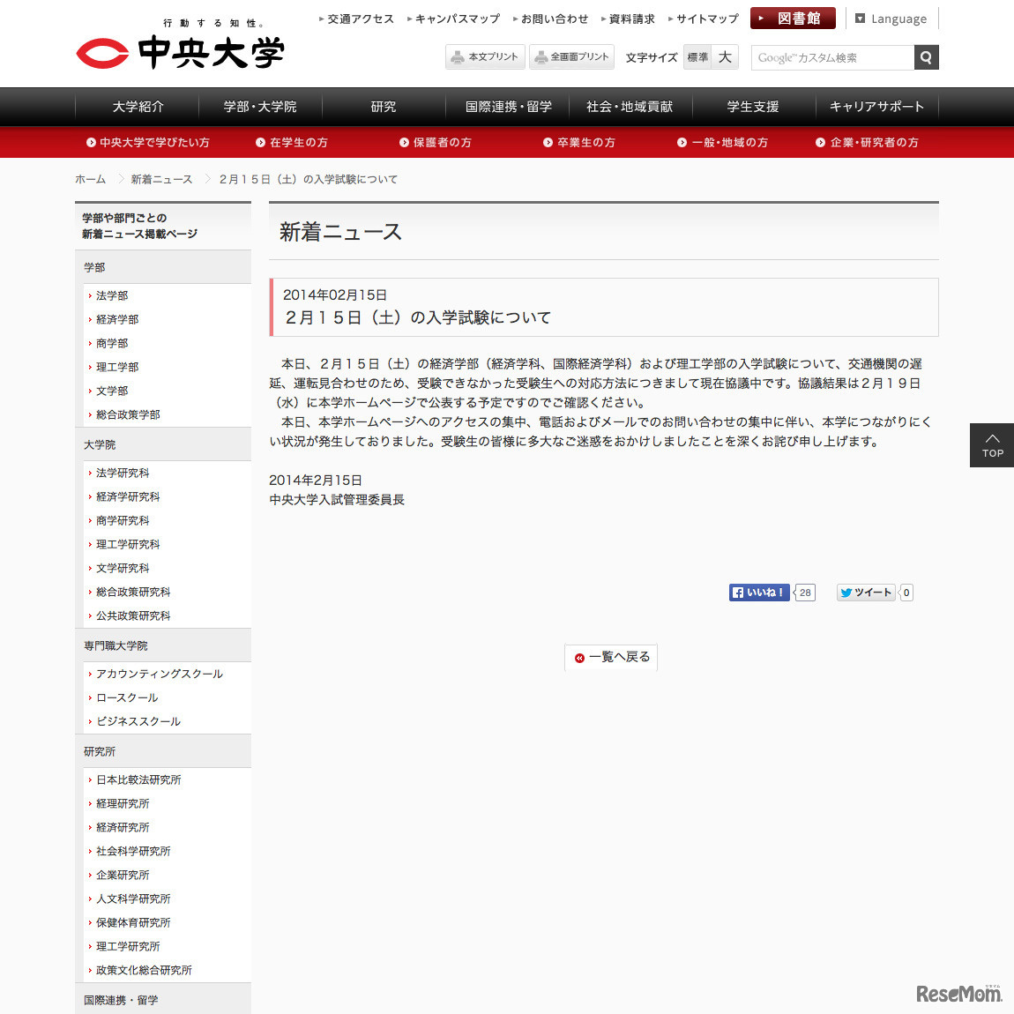Click the Language globe icon

(858, 18)
